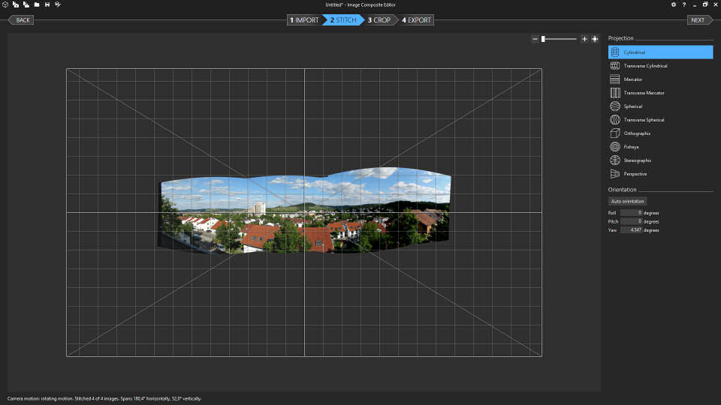Screen dimensions: 721x405
Task: Click the Yaw degrees input field
Action: pyautogui.click(x=631, y=230)
